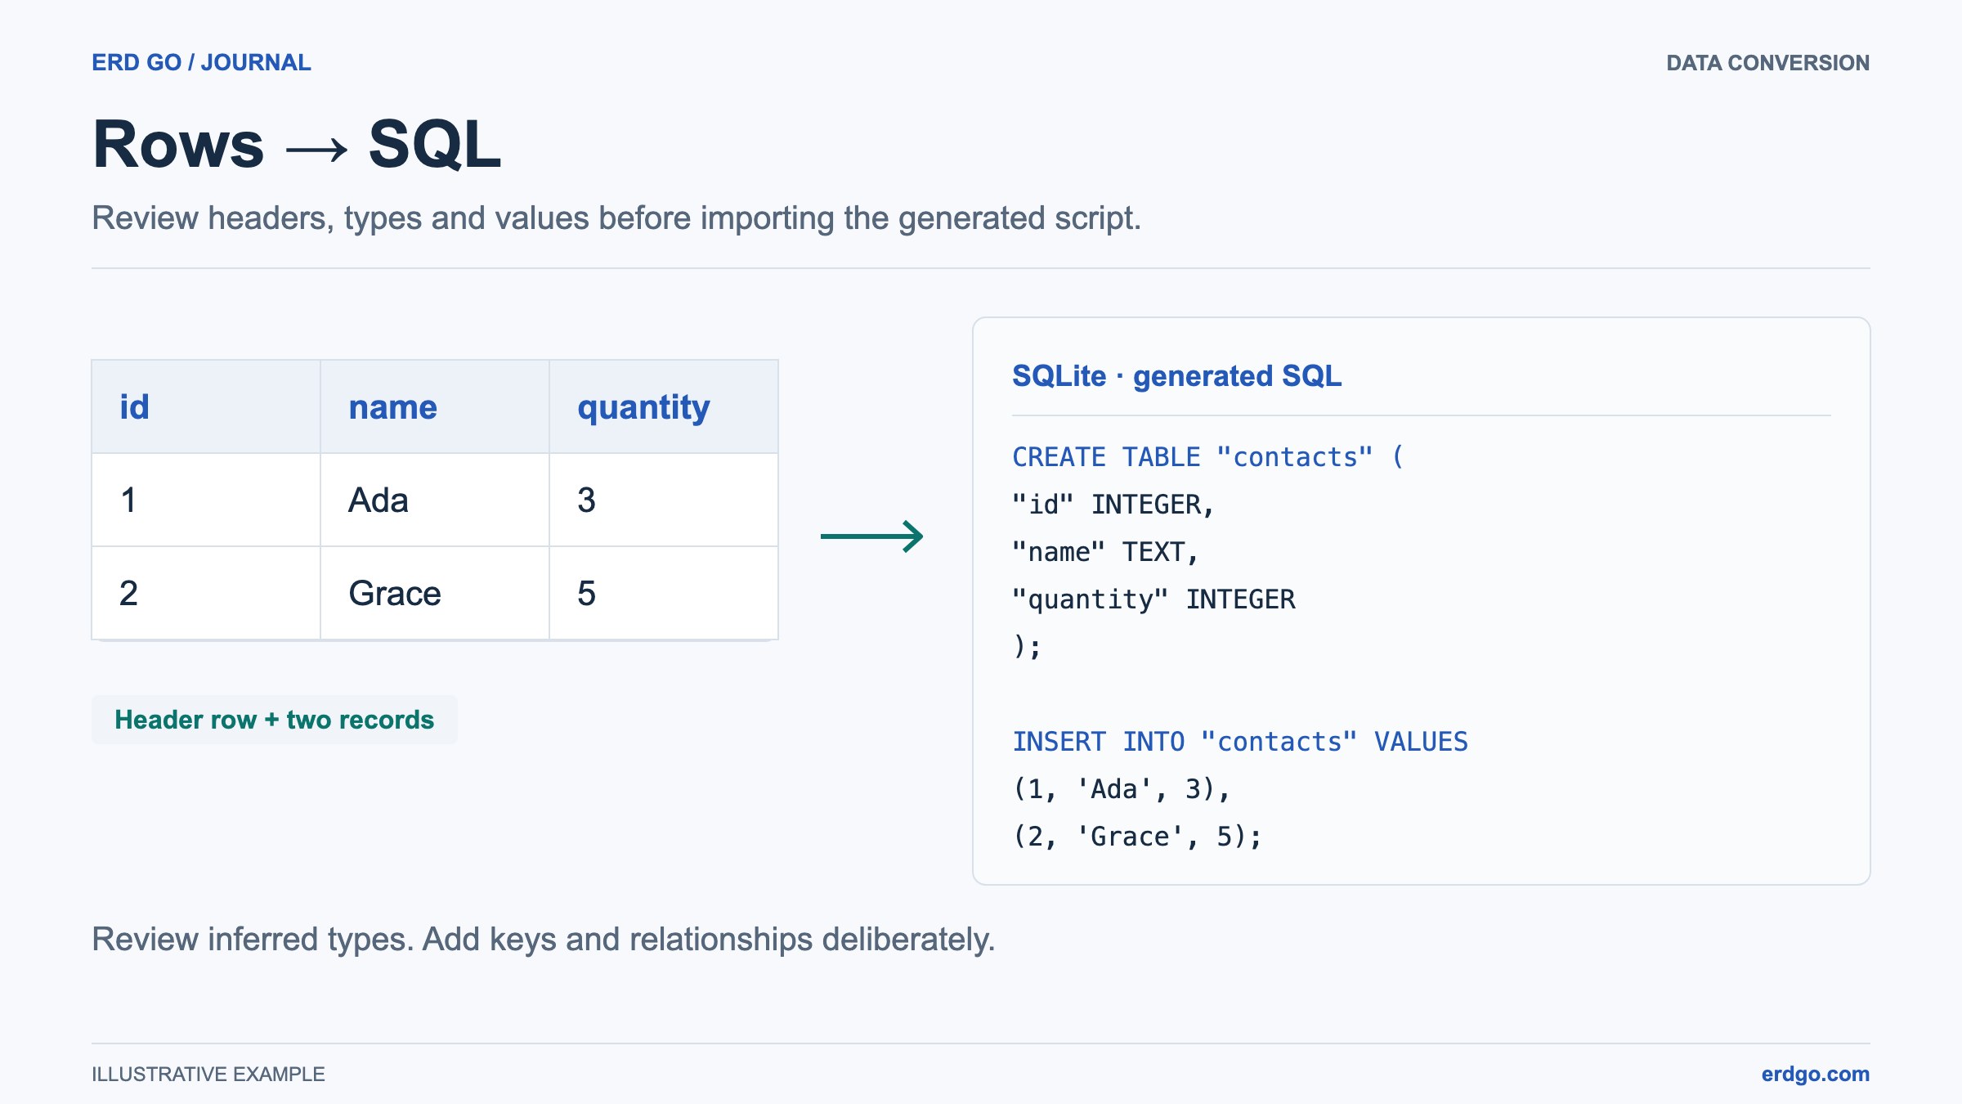The width and height of the screenshot is (1962, 1104).
Task: Click the quantity cell showing 5
Action: 664,593
